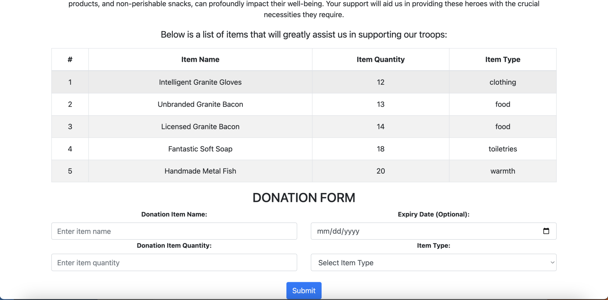Focus the Enter item quantity field
The width and height of the screenshot is (608, 300).
(x=174, y=262)
